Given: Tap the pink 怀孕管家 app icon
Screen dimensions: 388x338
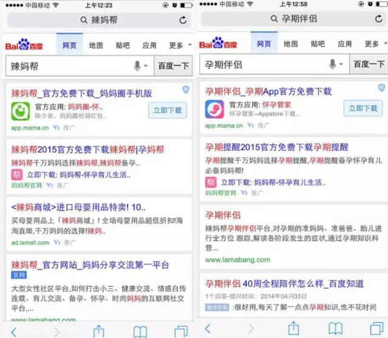Looking at the screenshot, I should click(x=215, y=109).
